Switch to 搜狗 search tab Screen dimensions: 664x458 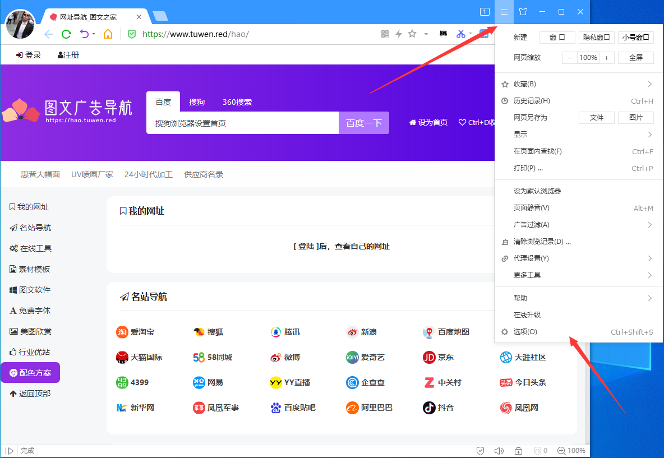[x=196, y=102]
